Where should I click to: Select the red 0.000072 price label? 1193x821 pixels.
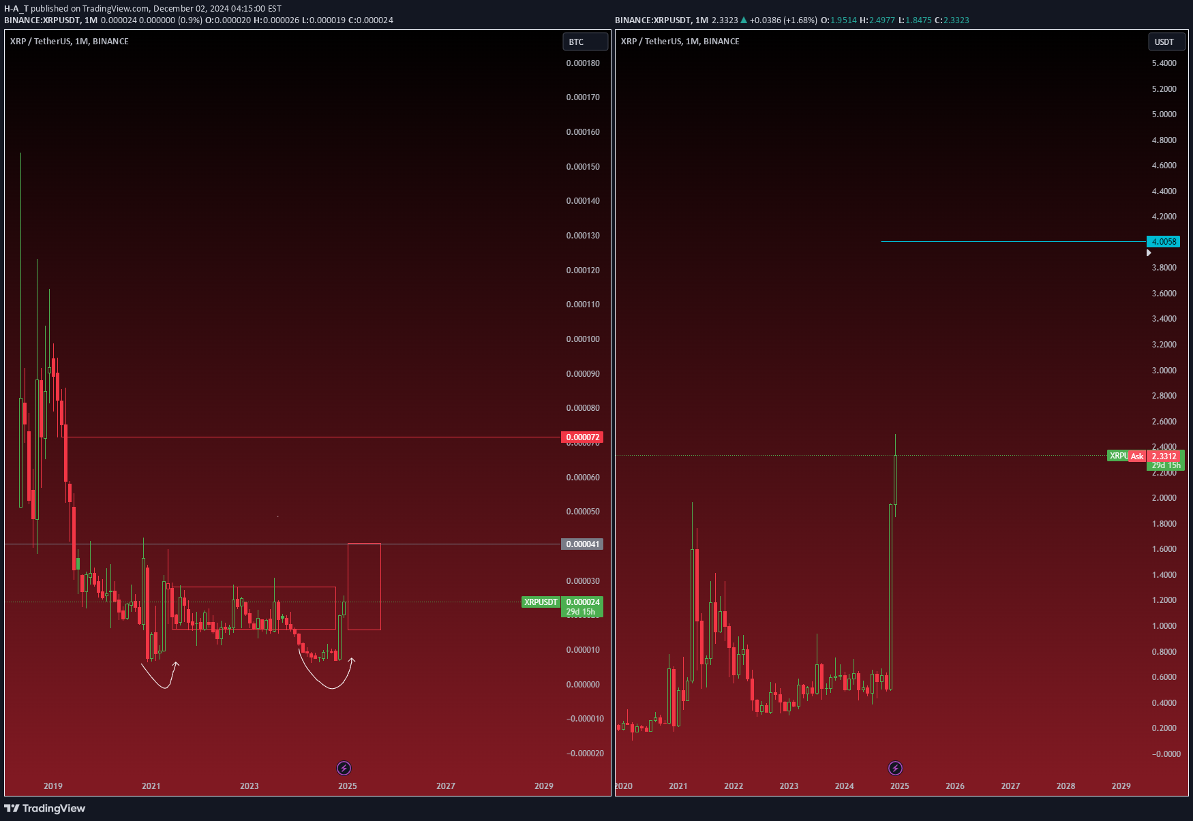point(582,437)
